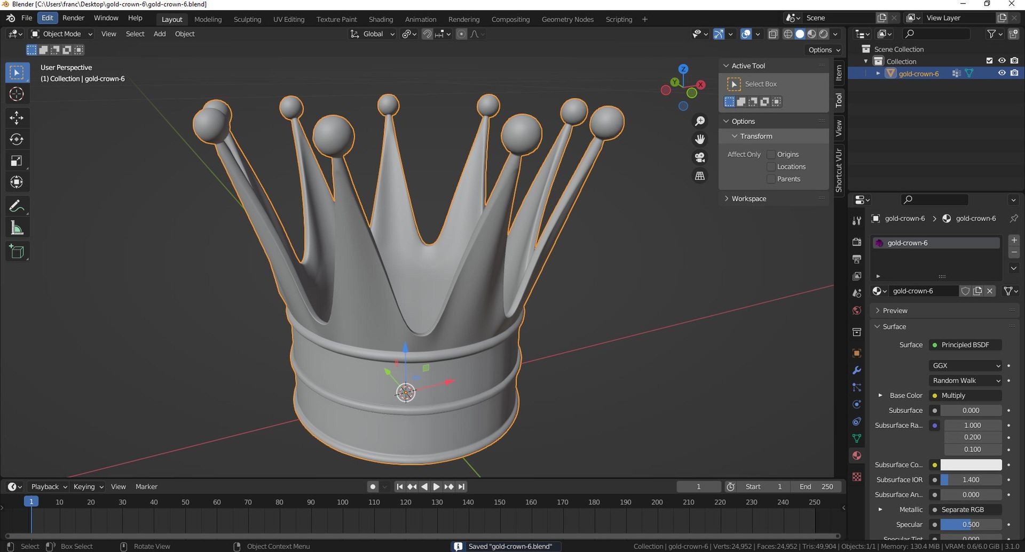Click the Principled BSDF surface button

click(x=966, y=345)
